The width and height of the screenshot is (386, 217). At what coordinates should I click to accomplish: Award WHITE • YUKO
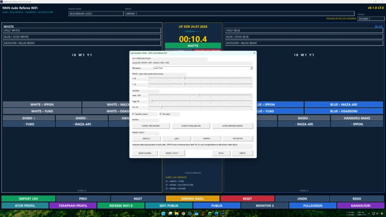42,111
